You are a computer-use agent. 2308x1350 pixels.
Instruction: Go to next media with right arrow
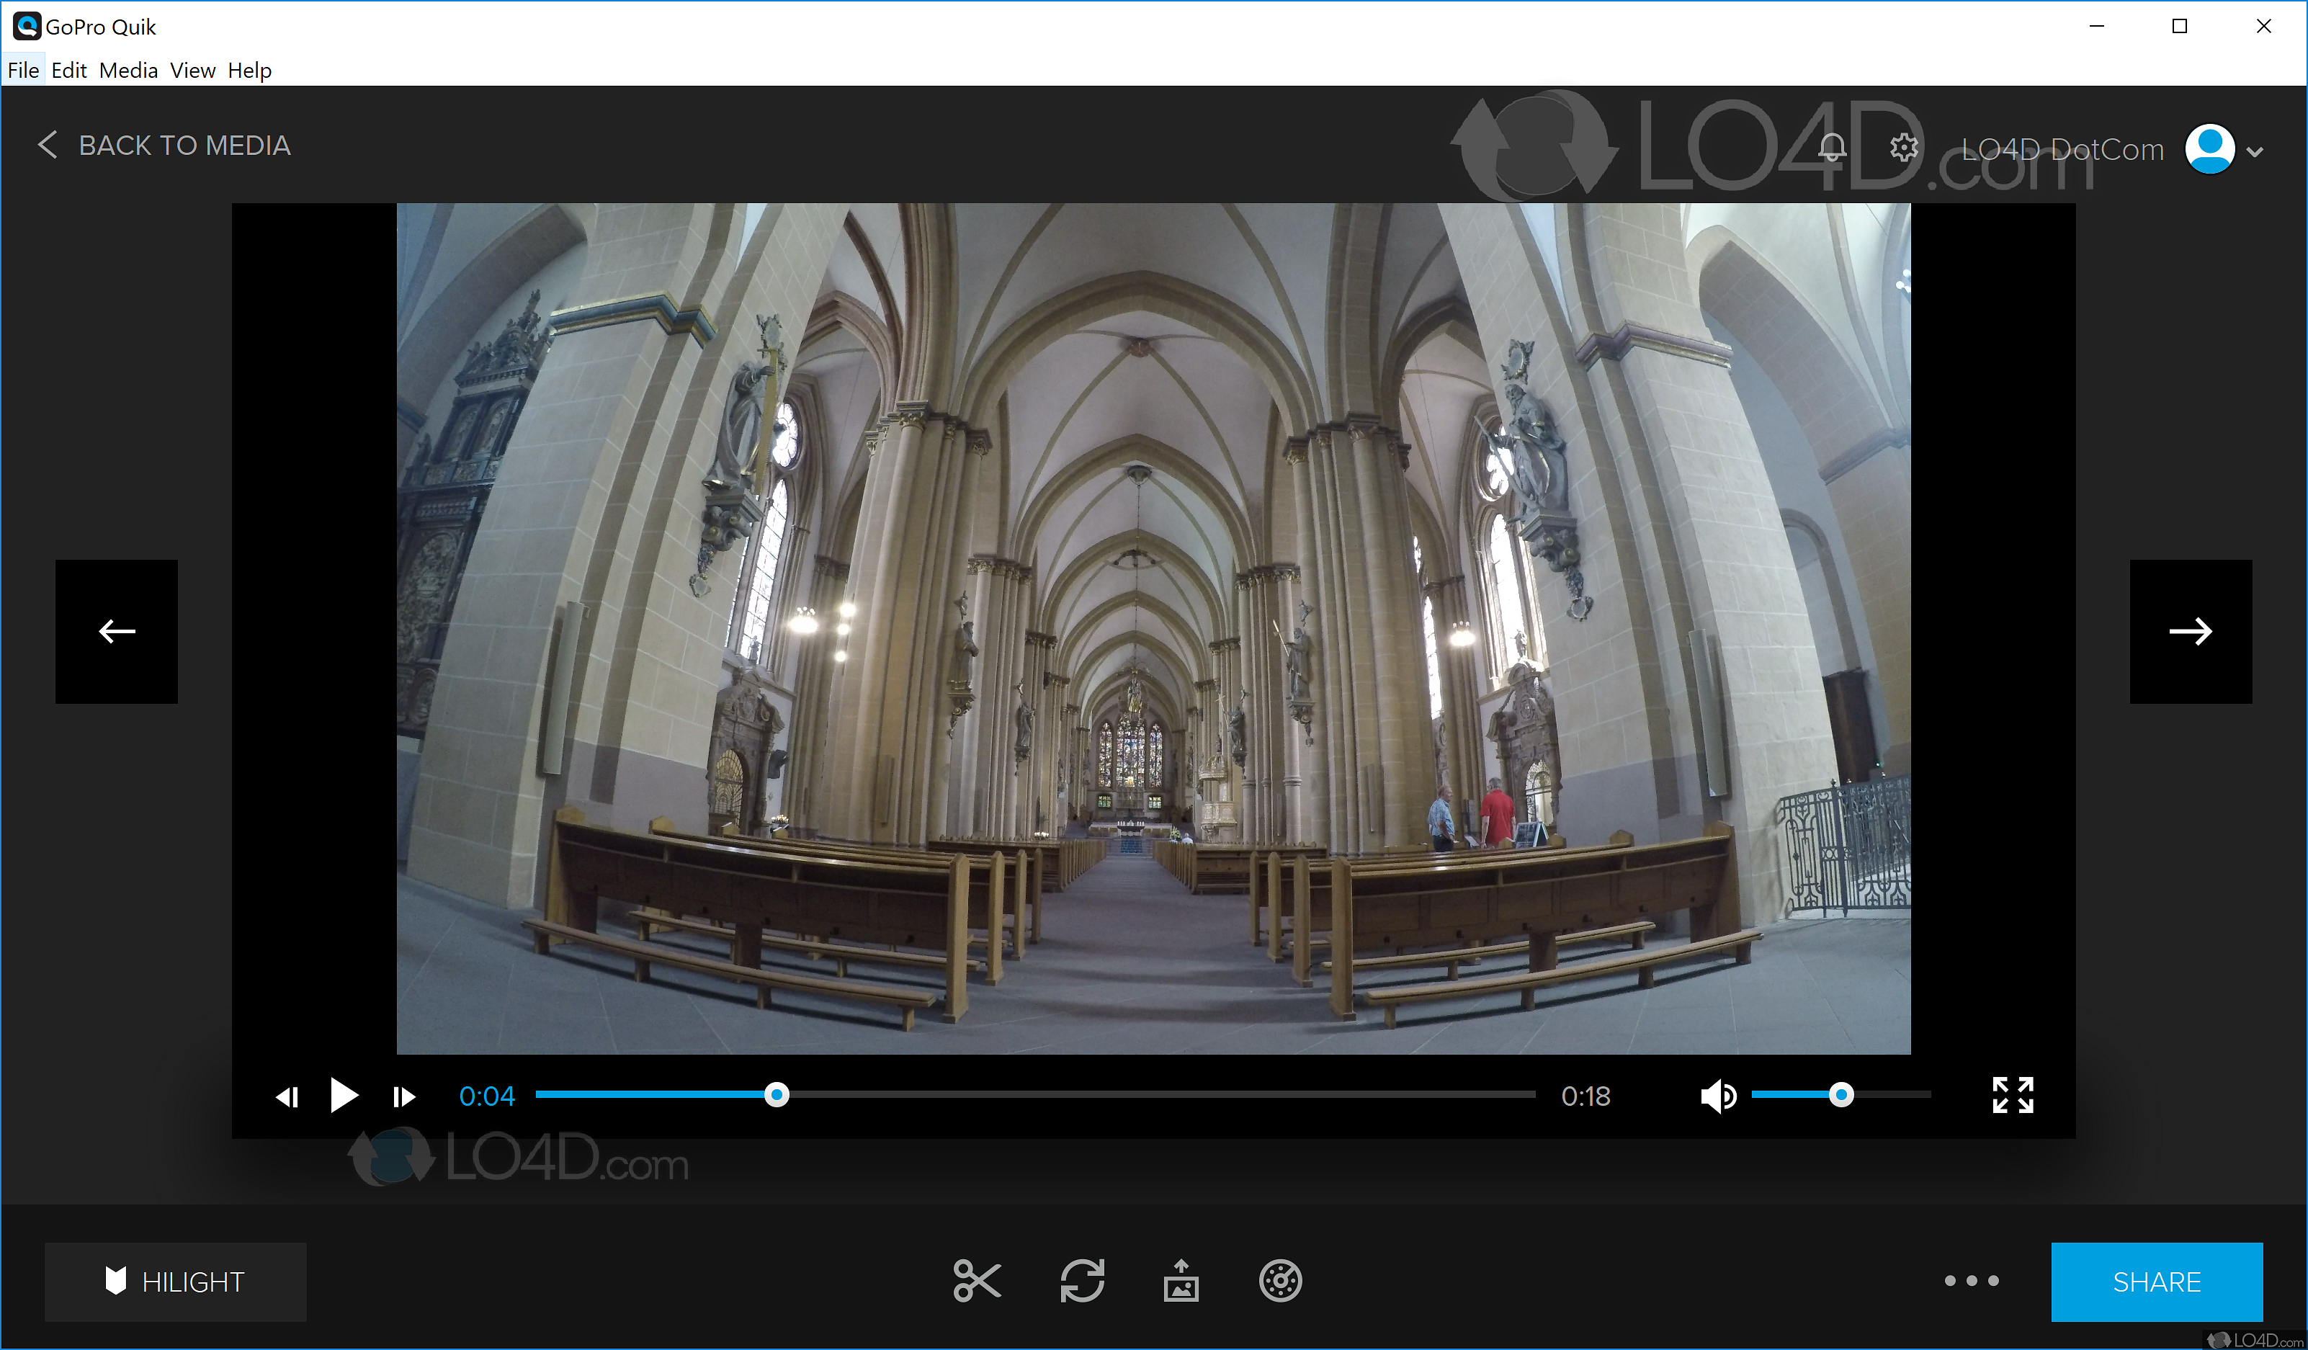tap(2190, 631)
